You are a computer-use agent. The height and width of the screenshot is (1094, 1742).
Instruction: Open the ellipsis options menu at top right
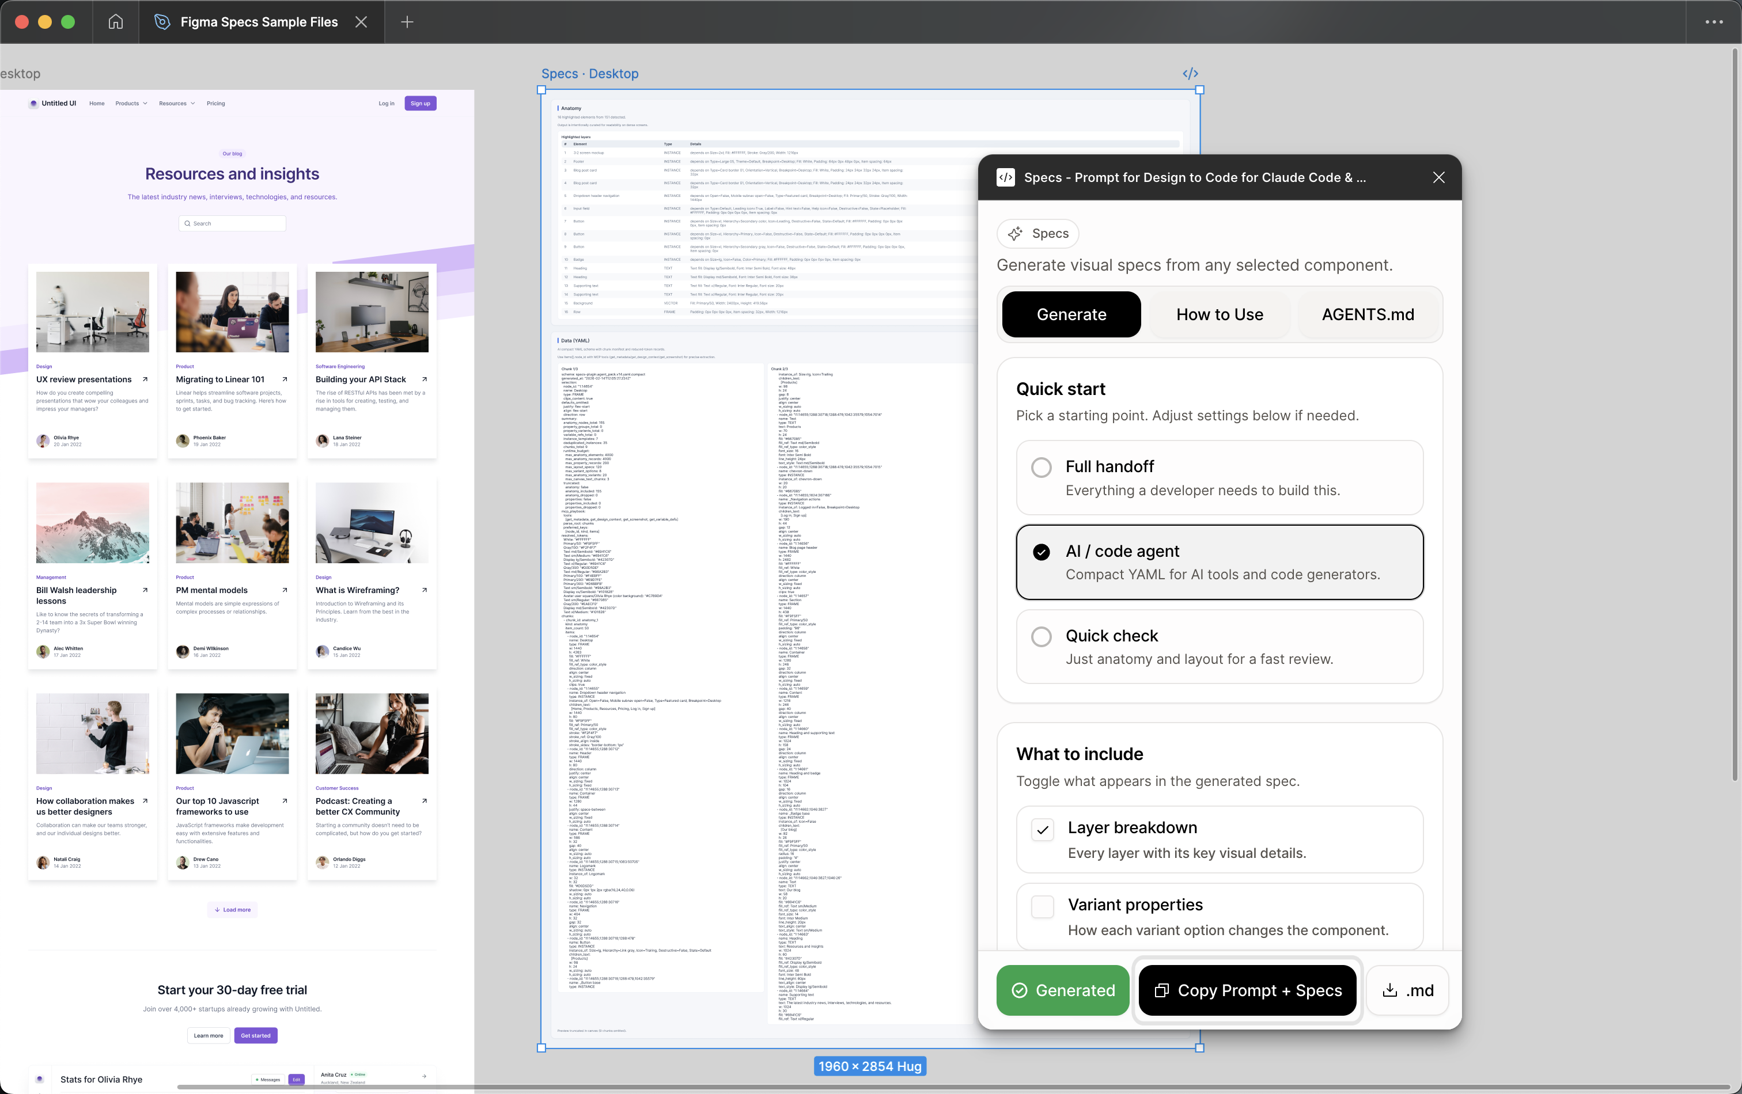tap(1713, 22)
